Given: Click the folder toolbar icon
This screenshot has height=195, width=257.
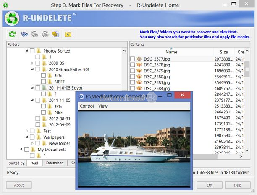Looking at the screenshot, I should click(68, 34).
